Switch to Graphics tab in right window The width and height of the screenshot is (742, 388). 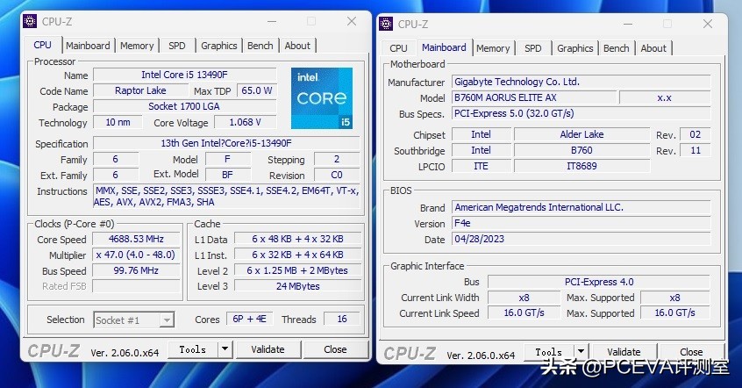point(575,48)
